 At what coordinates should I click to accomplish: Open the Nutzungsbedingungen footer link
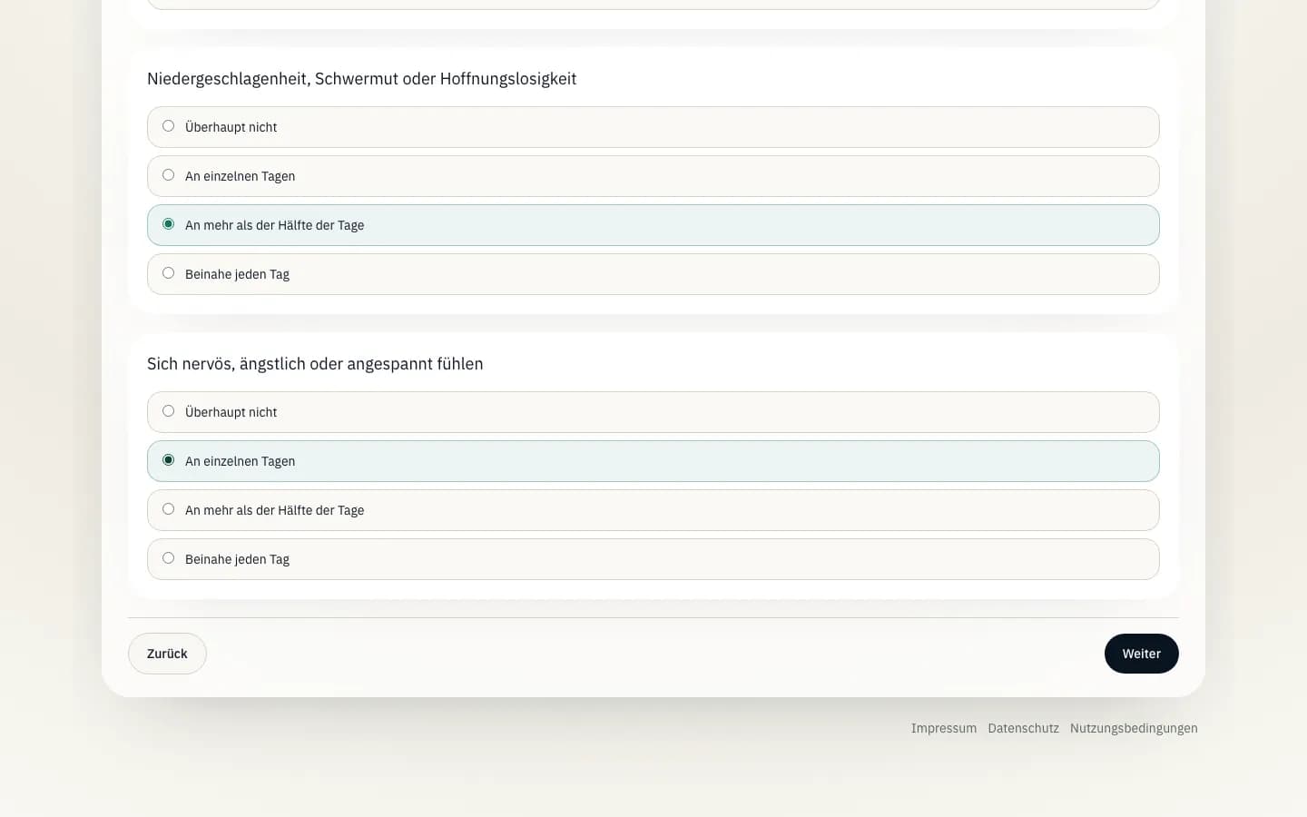tap(1133, 728)
